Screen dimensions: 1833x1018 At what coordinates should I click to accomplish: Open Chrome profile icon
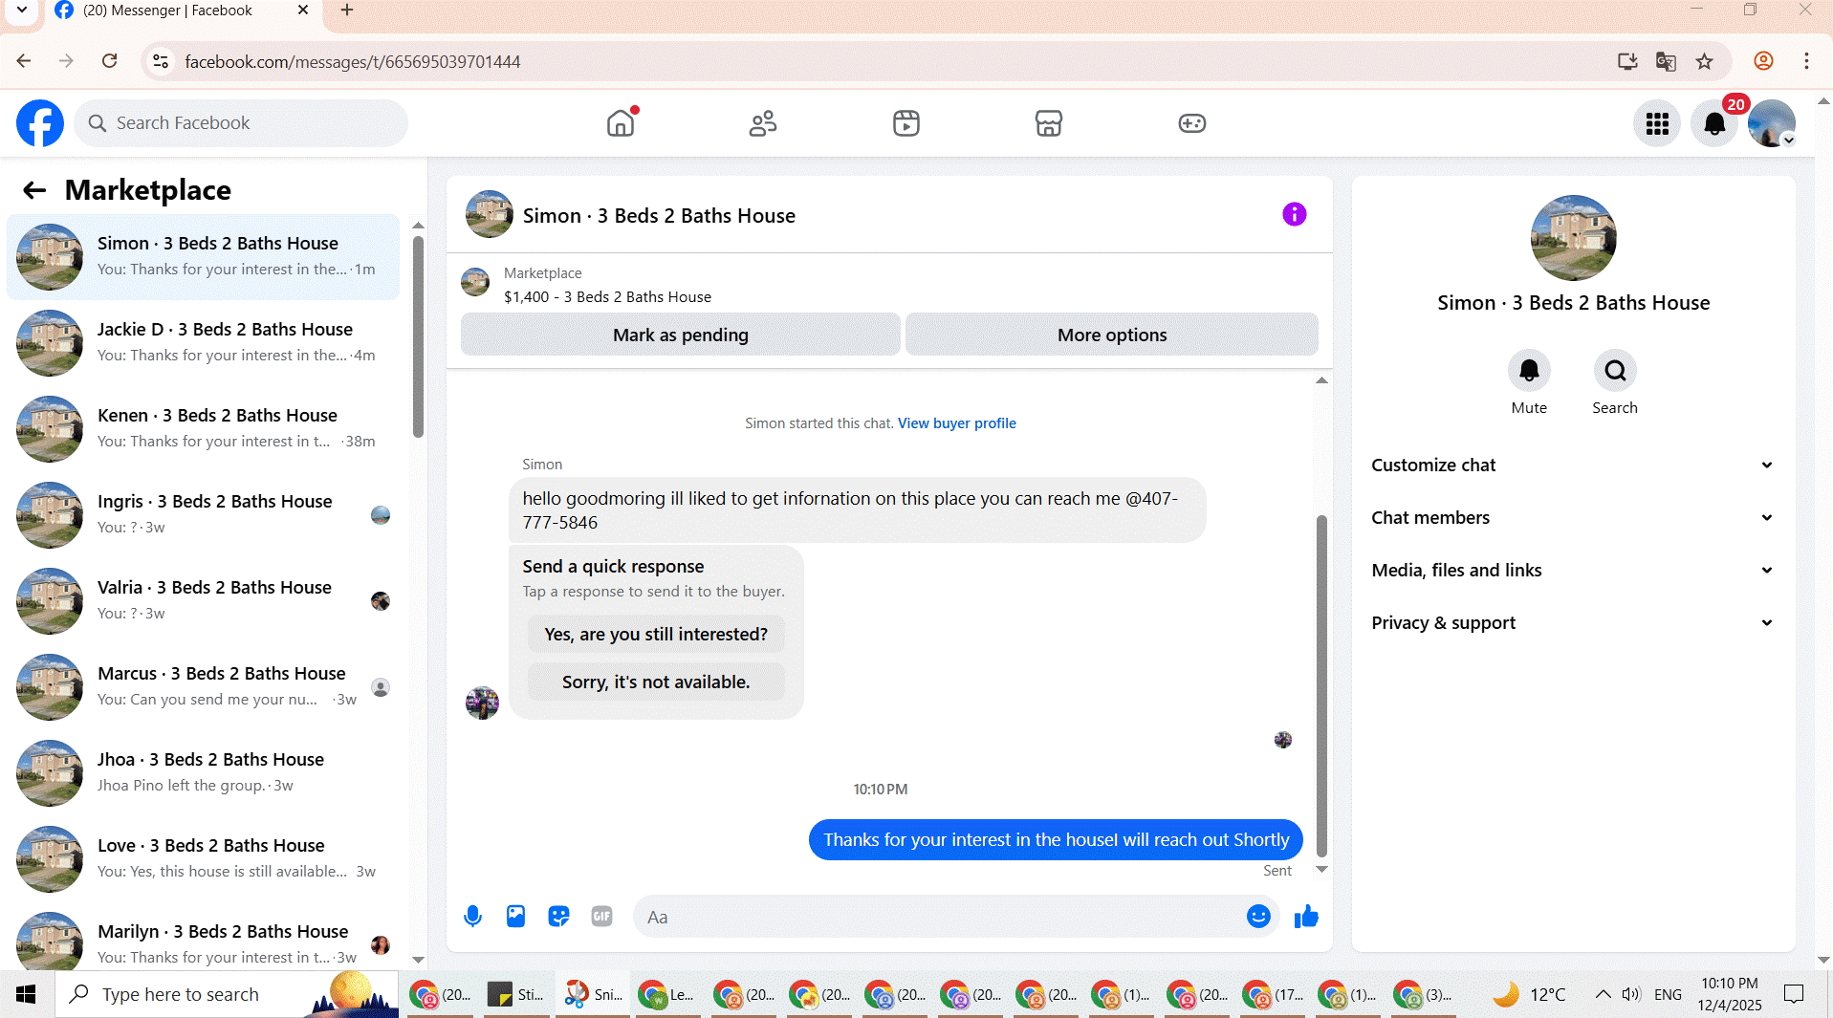1763,61
